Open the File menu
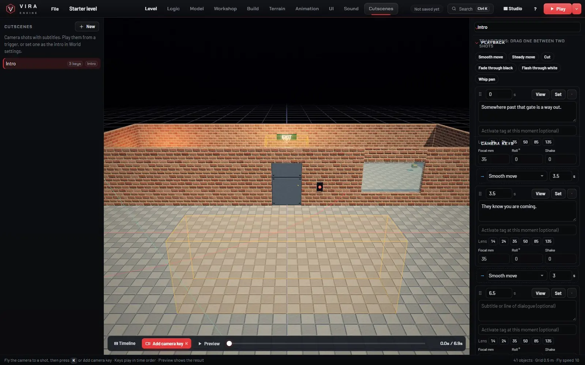This screenshot has width=585, height=365. pos(55,9)
